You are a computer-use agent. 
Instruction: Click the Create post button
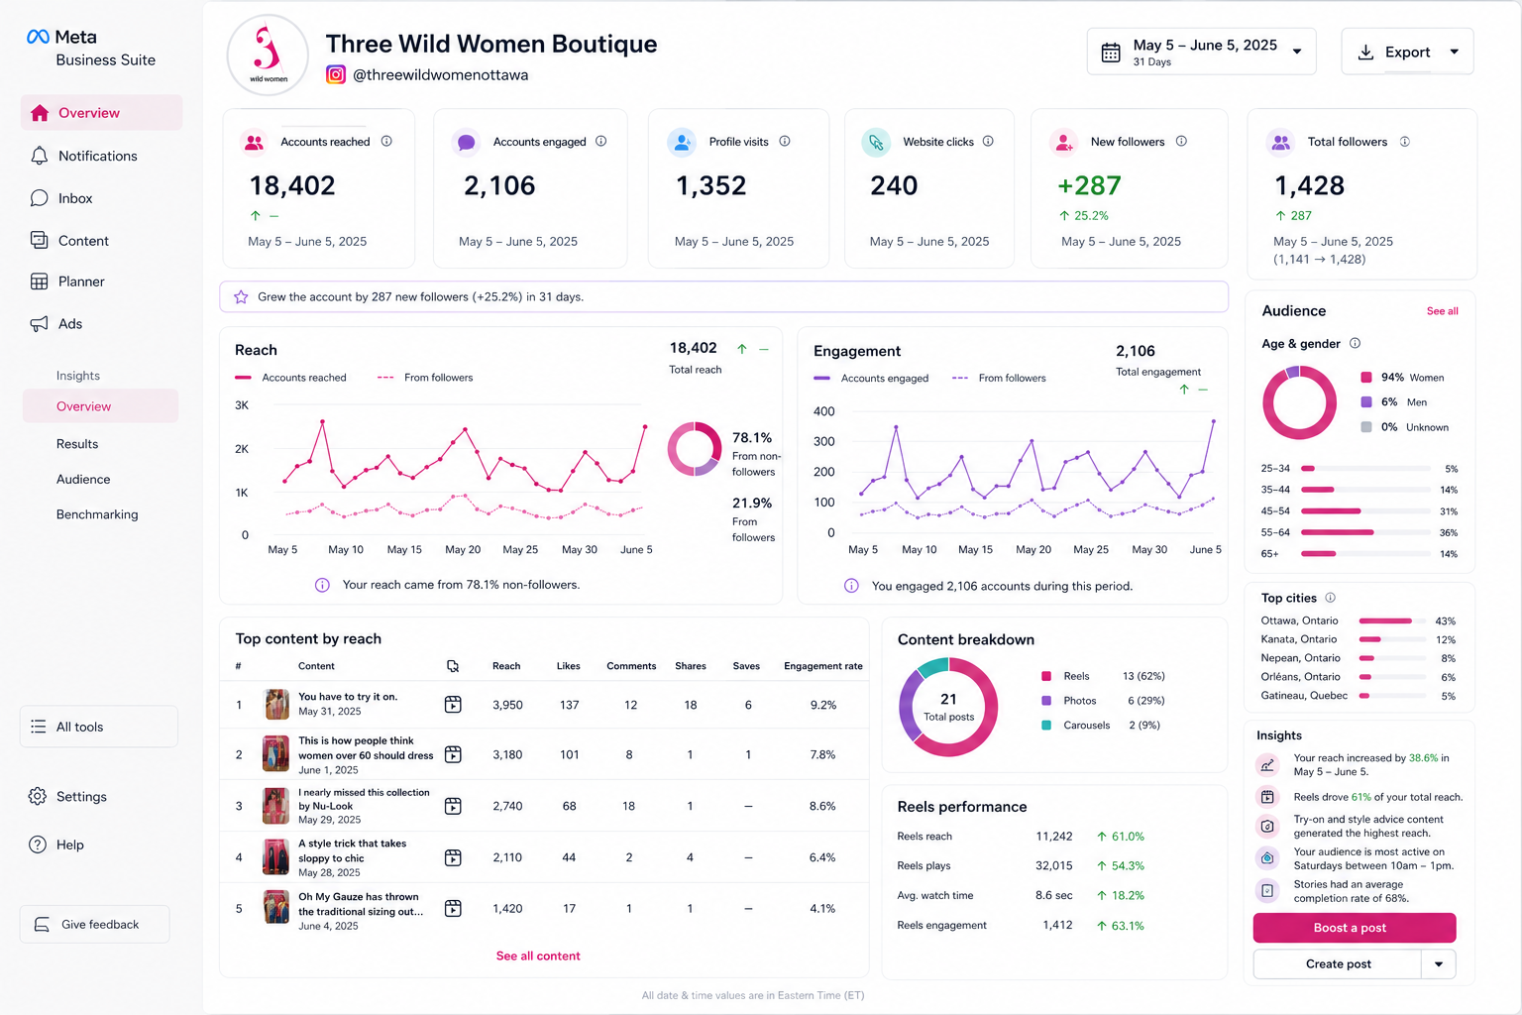[x=1338, y=963]
